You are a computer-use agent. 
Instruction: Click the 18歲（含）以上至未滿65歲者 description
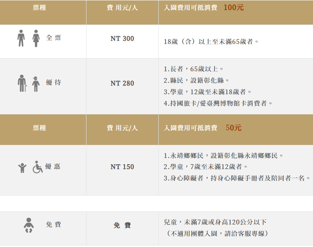pos(211,42)
